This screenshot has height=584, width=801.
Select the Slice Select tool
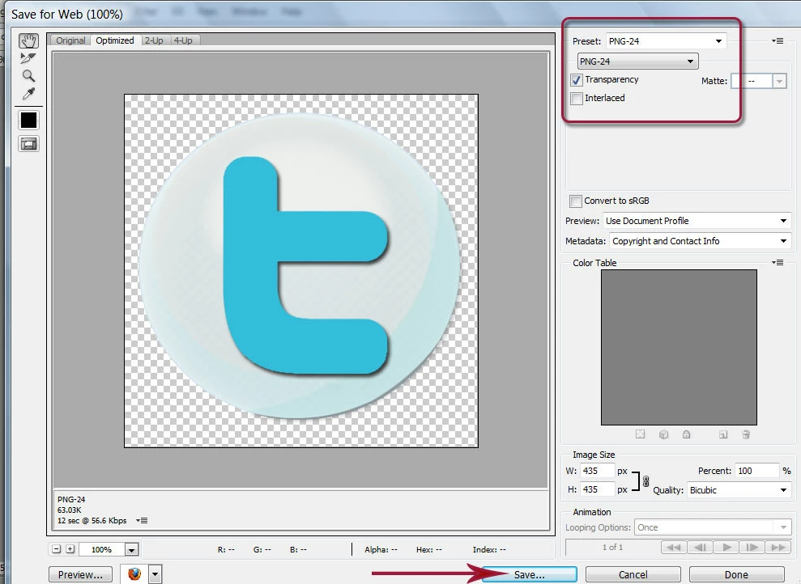[x=28, y=58]
